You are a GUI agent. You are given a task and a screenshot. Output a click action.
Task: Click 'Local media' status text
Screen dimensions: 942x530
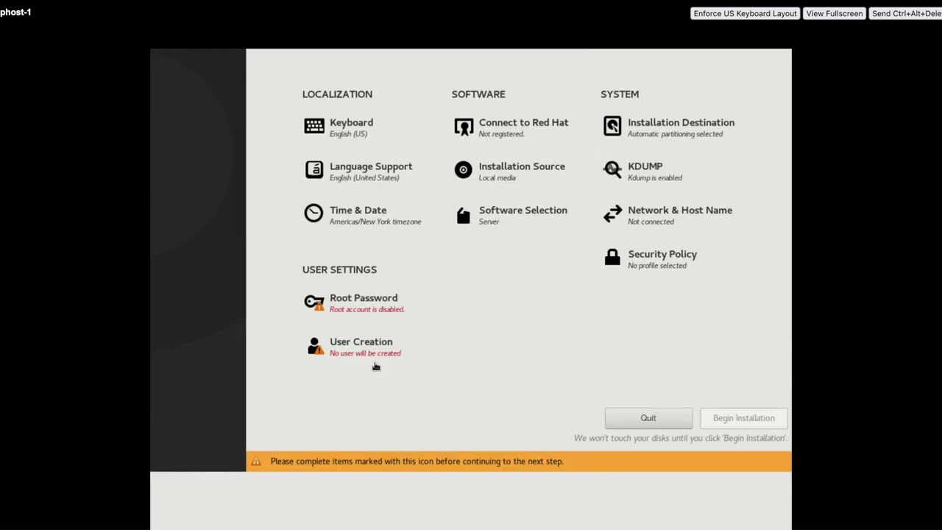point(497,178)
